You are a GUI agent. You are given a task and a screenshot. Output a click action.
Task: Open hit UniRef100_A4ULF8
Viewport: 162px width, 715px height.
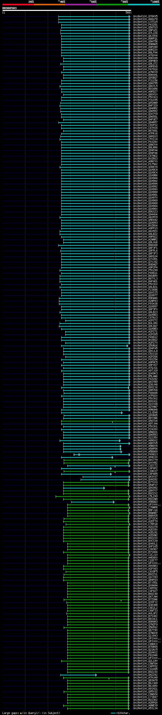point(145,19)
